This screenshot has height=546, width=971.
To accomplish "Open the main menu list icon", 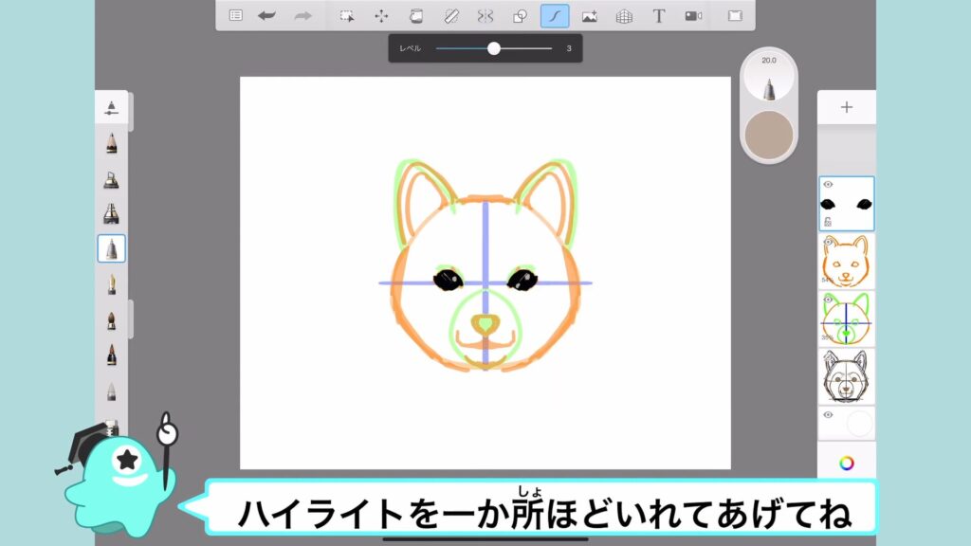I will click(236, 16).
